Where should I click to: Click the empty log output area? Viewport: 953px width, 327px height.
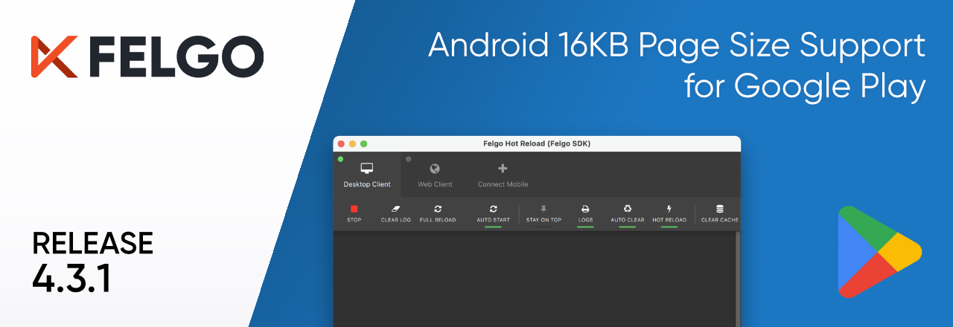click(x=532, y=279)
